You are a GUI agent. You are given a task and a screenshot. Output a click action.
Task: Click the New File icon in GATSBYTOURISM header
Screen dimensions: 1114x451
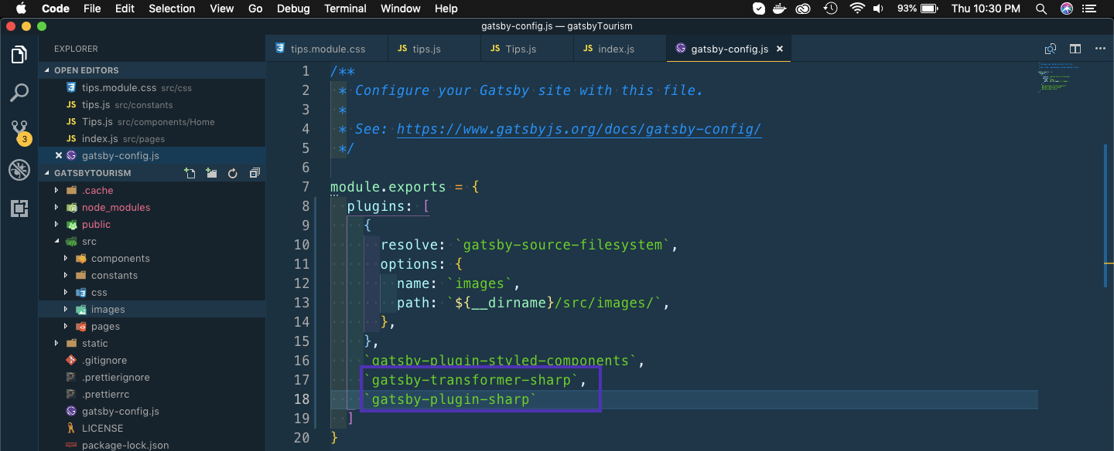coord(190,174)
